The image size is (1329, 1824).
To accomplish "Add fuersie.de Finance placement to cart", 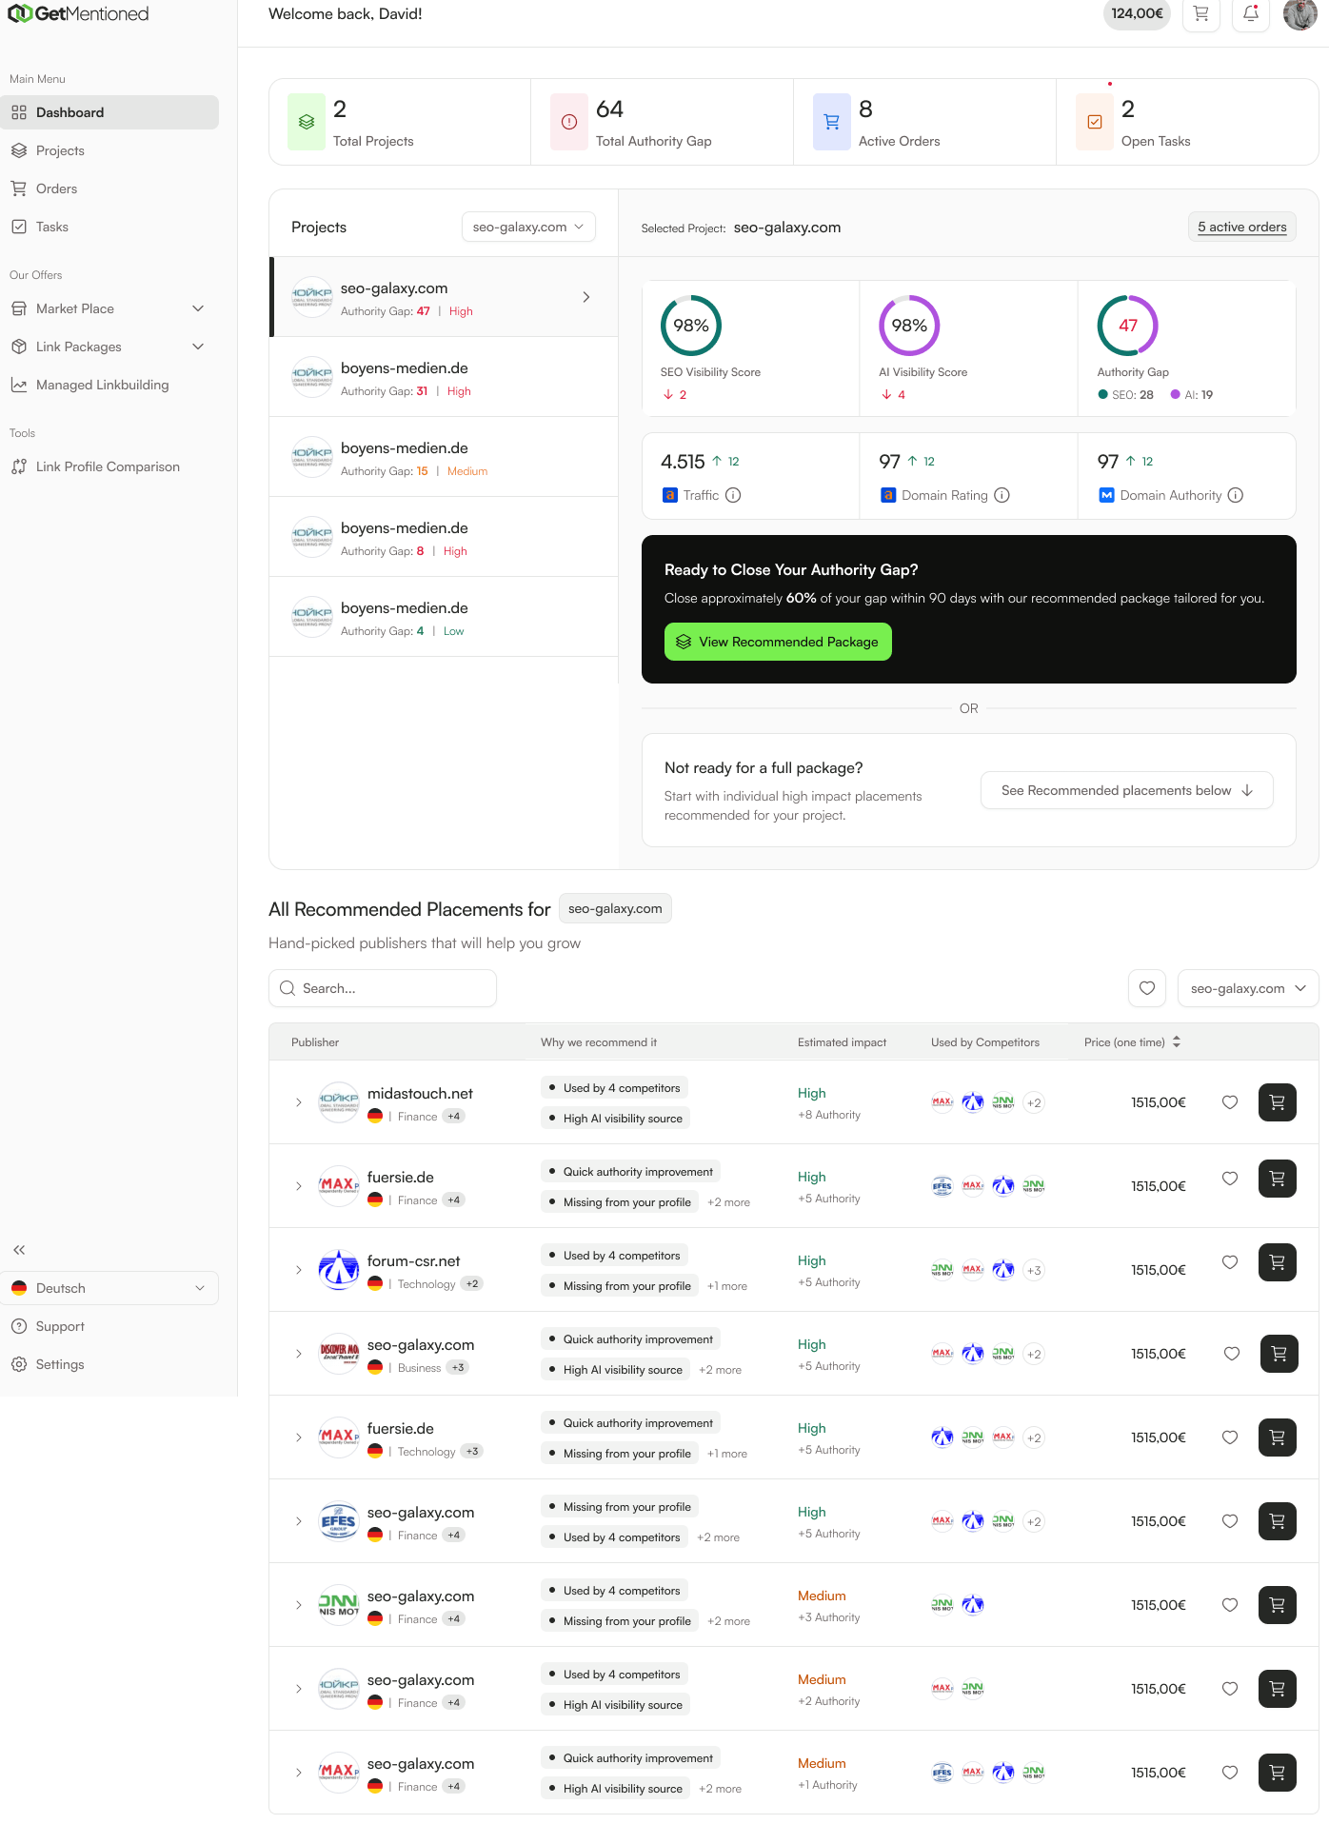I will [1278, 1179].
